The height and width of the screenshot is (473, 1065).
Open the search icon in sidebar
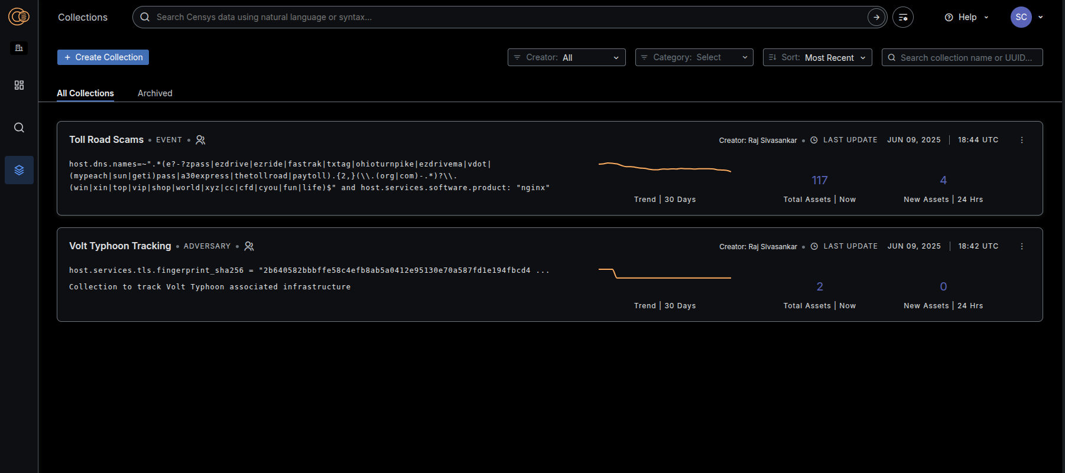coord(19,128)
